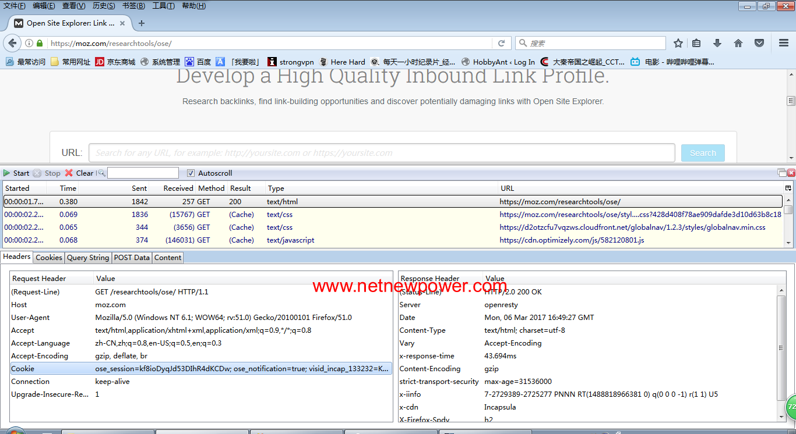The image size is (796, 434).
Task: Go to the browser home page icon
Action: coord(738,43)
